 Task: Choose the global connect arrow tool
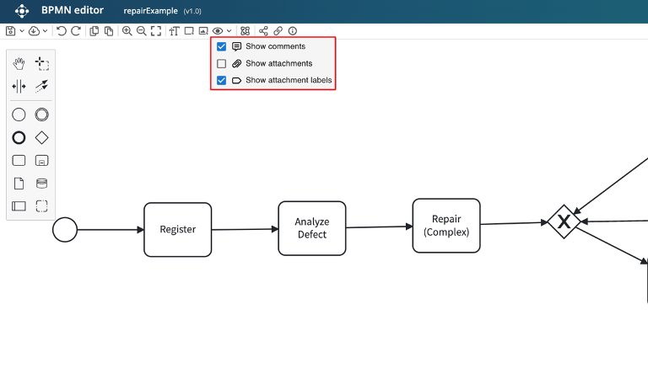pyautogui.click(x=42, y=86)
